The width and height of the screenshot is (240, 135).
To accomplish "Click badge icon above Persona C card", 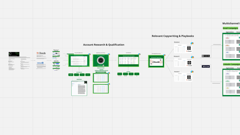I will pyautogui.click(x=192, y=72).
